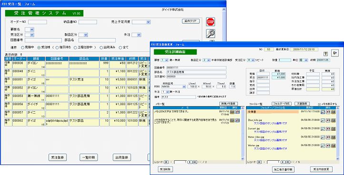Click the 出荷登録 button
The width and height of the screenshot is (344, 175).
122,157
